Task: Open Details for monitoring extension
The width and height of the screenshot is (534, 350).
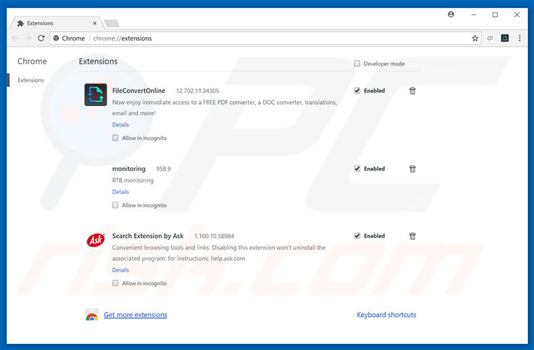Action: [x=120, y=192]
